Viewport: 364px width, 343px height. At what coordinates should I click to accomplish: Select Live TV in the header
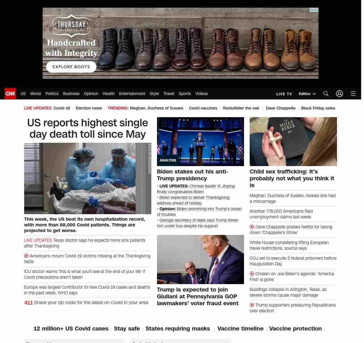[284, 94]
